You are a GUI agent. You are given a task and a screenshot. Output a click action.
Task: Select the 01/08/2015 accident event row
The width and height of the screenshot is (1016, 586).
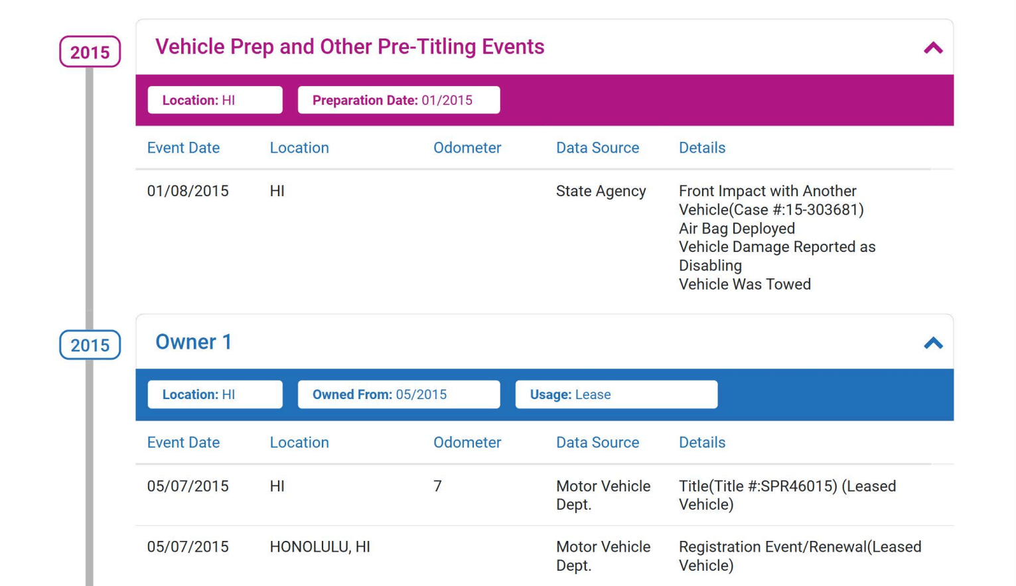(x=188, y=191)
